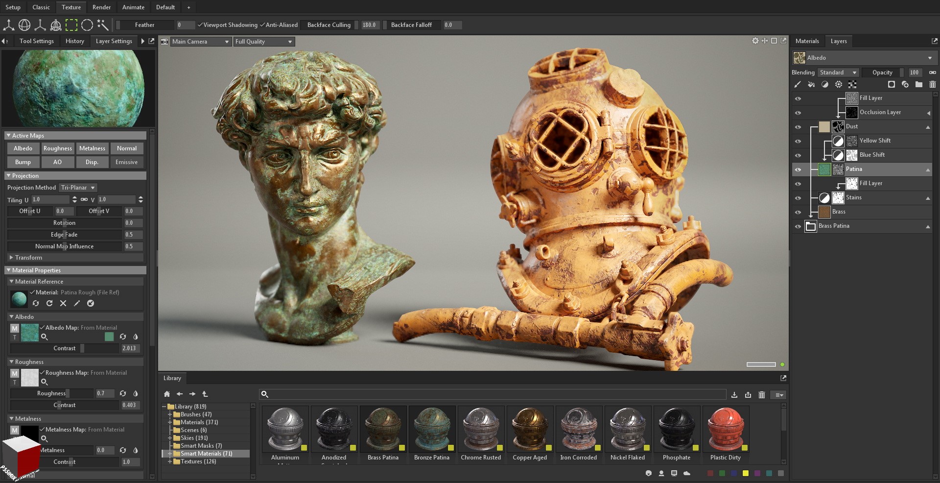Open the viewport settings gear icon
Screen dimensions: 940x483
[755, 41]
